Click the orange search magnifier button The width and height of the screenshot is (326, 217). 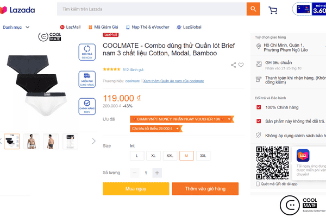pos(253,9)
